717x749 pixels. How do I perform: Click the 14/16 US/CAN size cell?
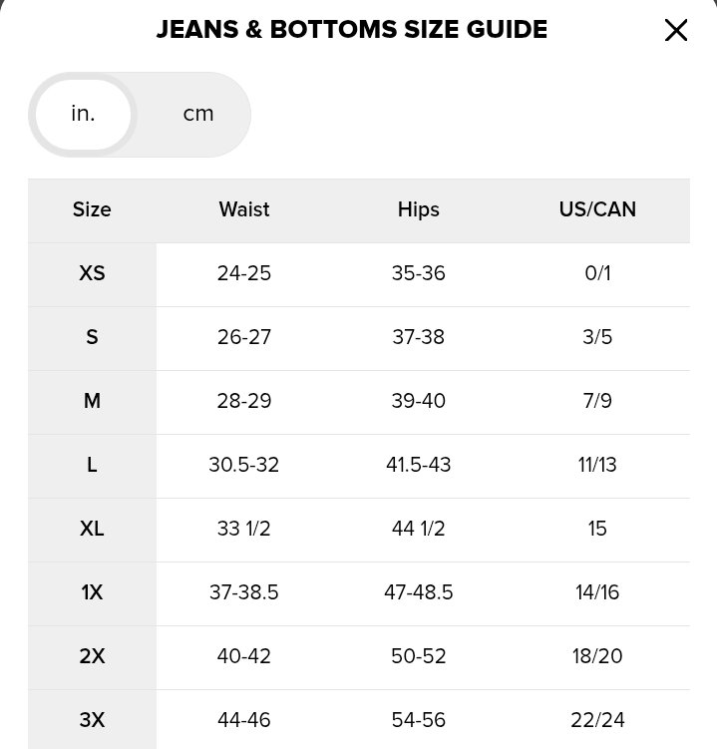point(597,592)
